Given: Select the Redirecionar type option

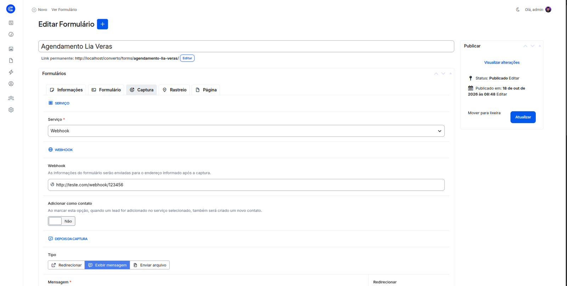Looking at the screenshot, I should [66, 265].
